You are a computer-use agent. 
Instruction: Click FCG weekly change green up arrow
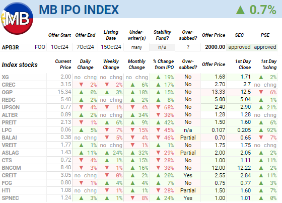[x=107, y=183]
